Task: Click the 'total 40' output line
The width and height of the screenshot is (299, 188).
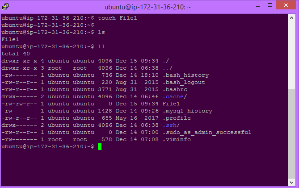Action: pyautogui.click(x=16, y=54)
